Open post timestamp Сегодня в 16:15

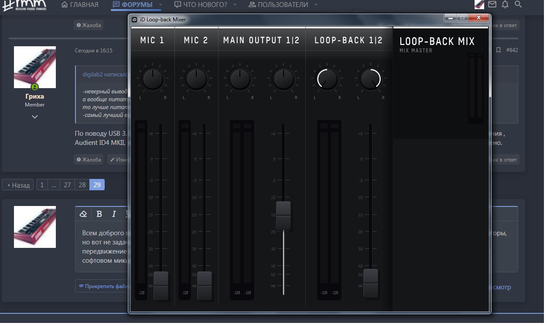tap(94, 51)
